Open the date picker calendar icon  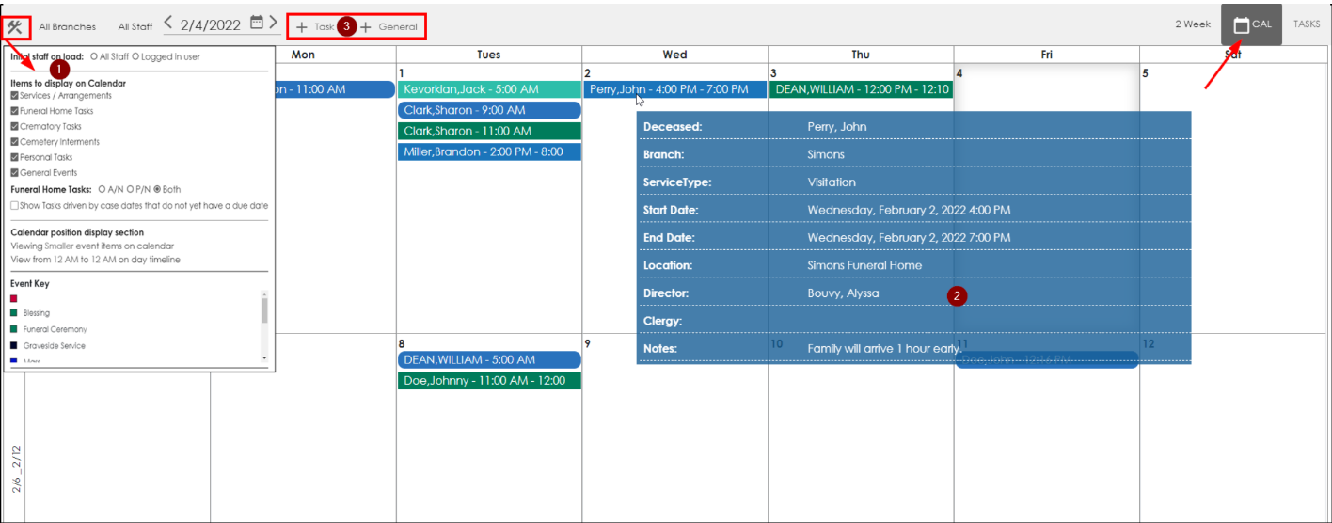pyautogui.click(x=256, y=23)
